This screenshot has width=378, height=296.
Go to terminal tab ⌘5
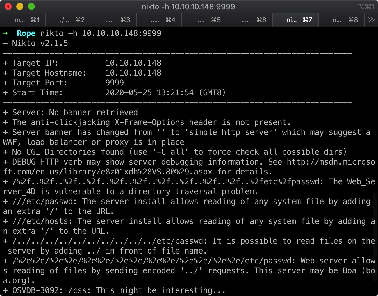pos(205,20)
